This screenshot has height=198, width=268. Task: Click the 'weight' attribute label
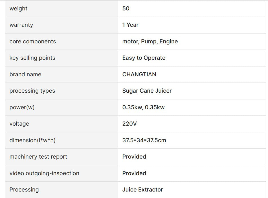[18, 8]
